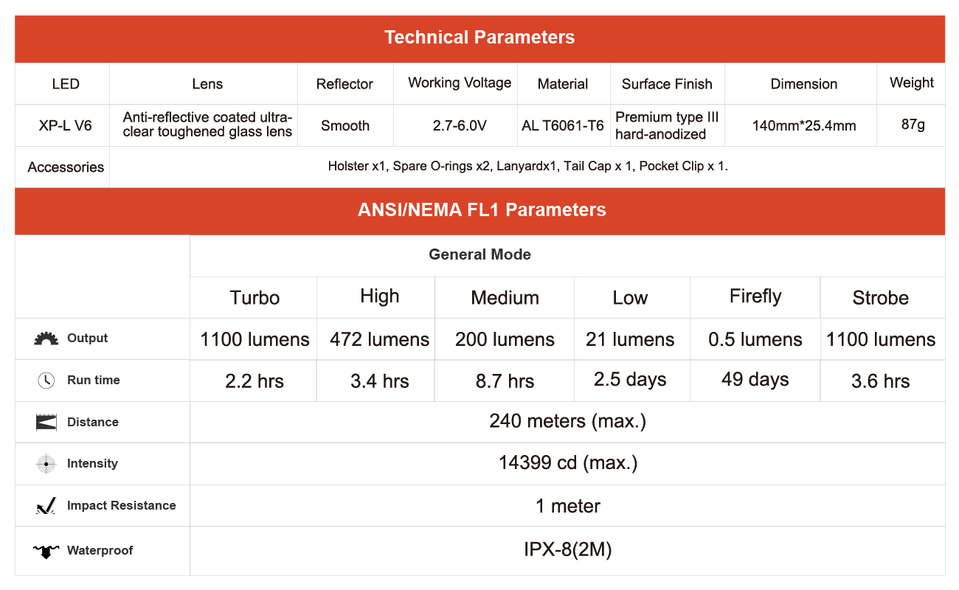Click the 1100 lumens Turbo output cell
Screen dimensions: 959x590
coord(255,339)
